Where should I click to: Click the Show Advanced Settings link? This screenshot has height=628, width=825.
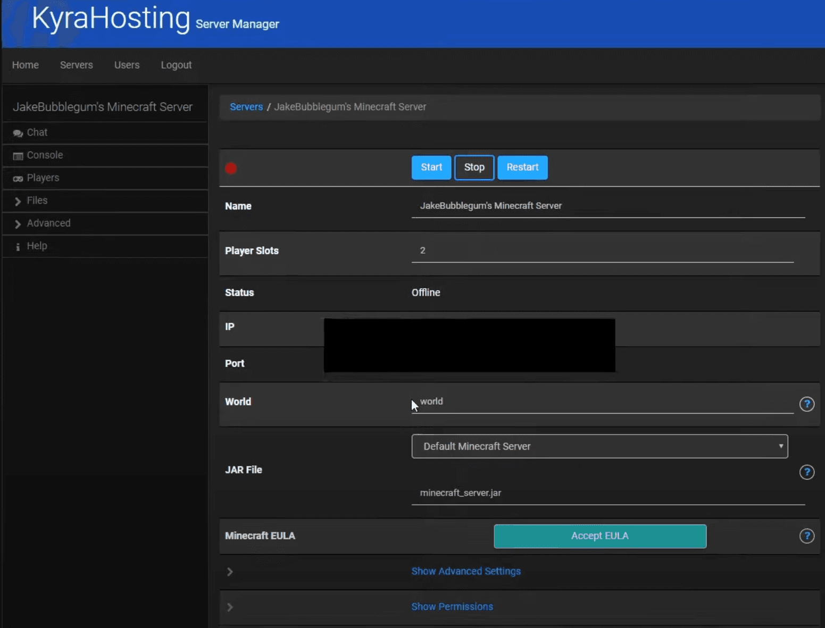click(x=466, y=571)
